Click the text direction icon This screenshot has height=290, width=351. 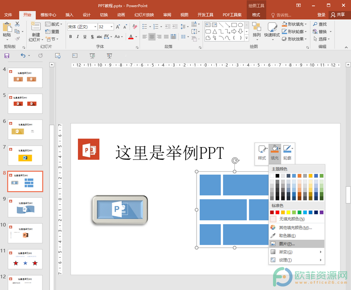click(x=194, y=24)
